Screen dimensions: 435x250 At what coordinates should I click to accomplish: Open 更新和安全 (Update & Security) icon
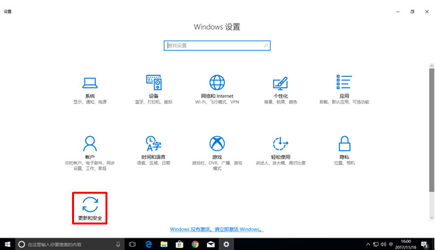[x=90, y=205]
